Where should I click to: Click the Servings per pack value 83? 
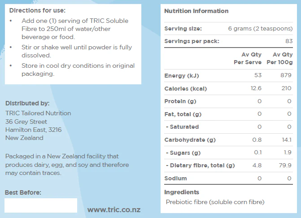pyautogui.click(x=289, y=41)
